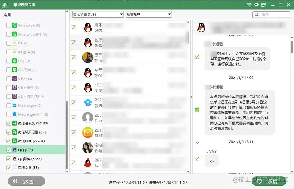Click conversation list scroll up arrow
The height and width of the screenshot is (189, 294).
click(x=188, y=22)
